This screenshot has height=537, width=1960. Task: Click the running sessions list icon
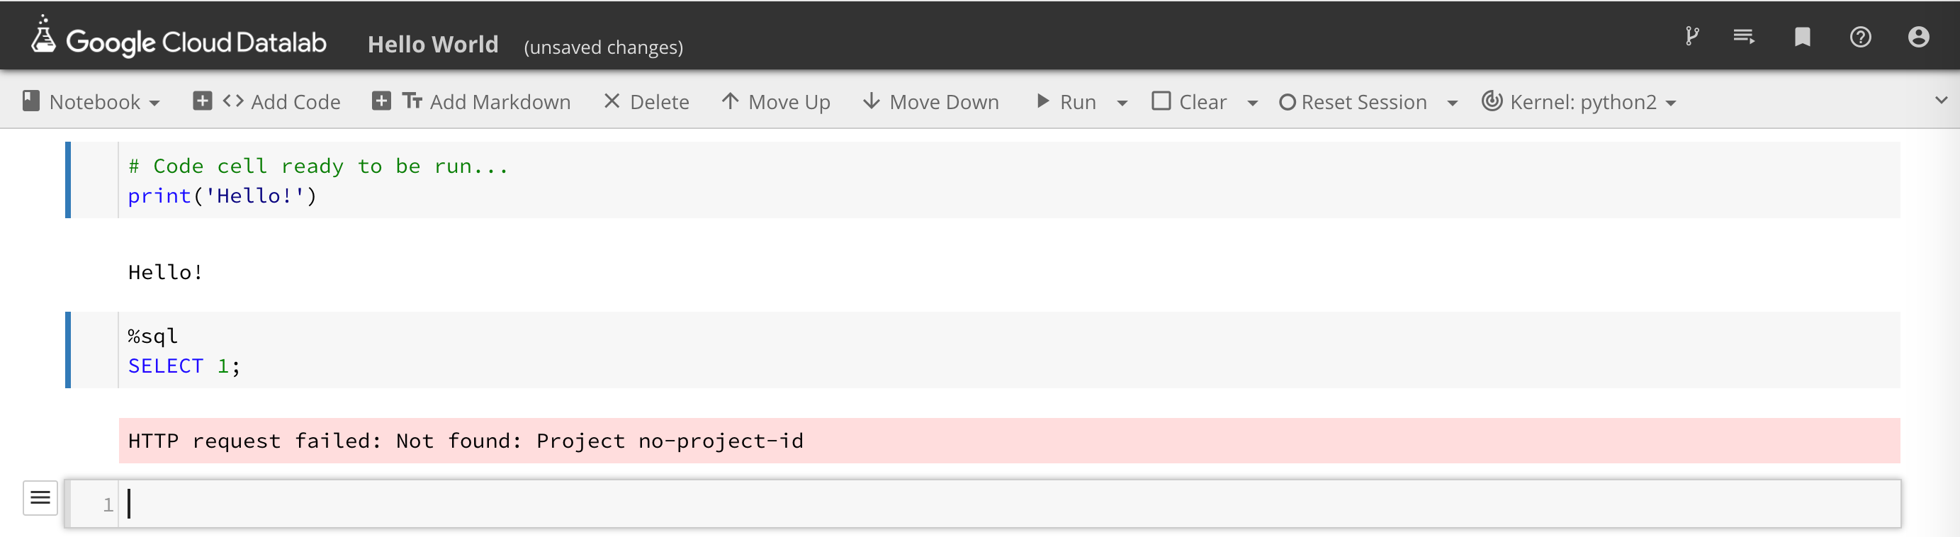1743,37
